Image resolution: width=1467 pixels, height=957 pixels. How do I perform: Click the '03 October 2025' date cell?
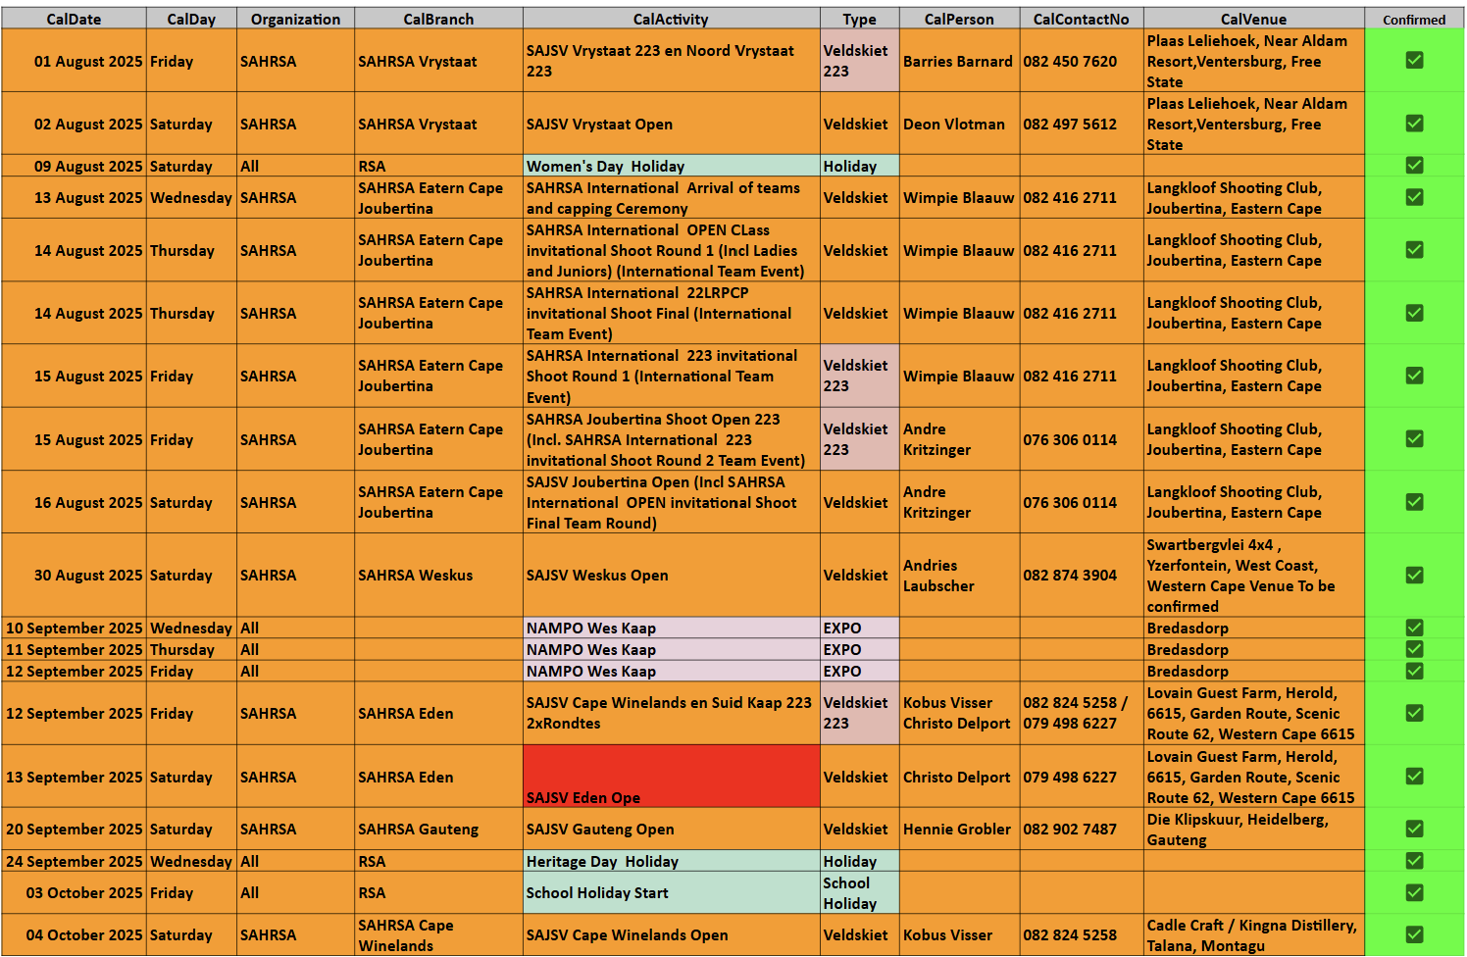(74, 892)
